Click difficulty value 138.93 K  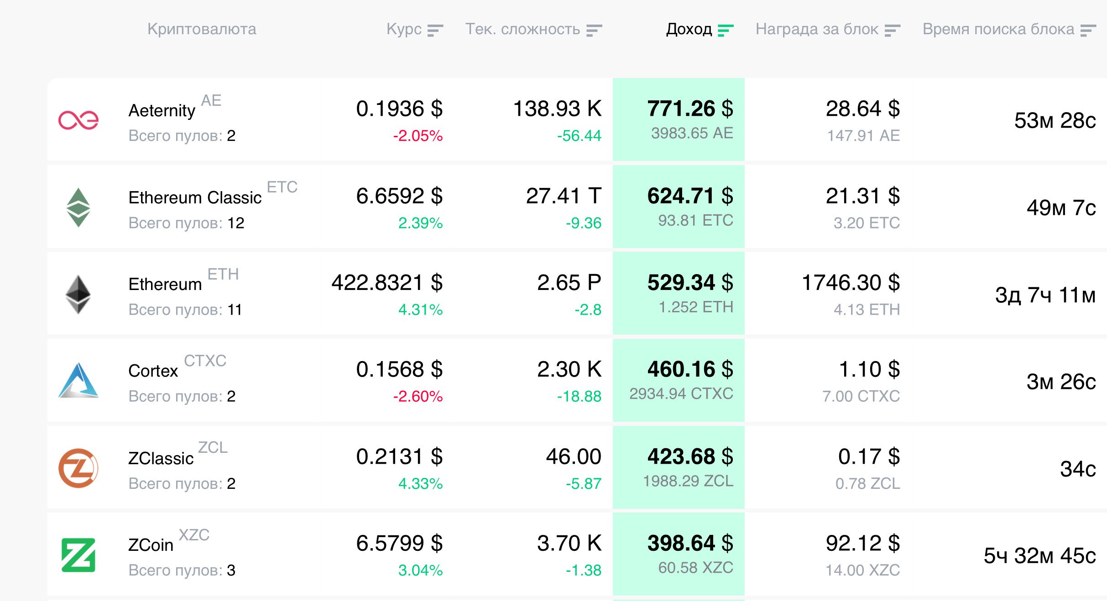558,109
